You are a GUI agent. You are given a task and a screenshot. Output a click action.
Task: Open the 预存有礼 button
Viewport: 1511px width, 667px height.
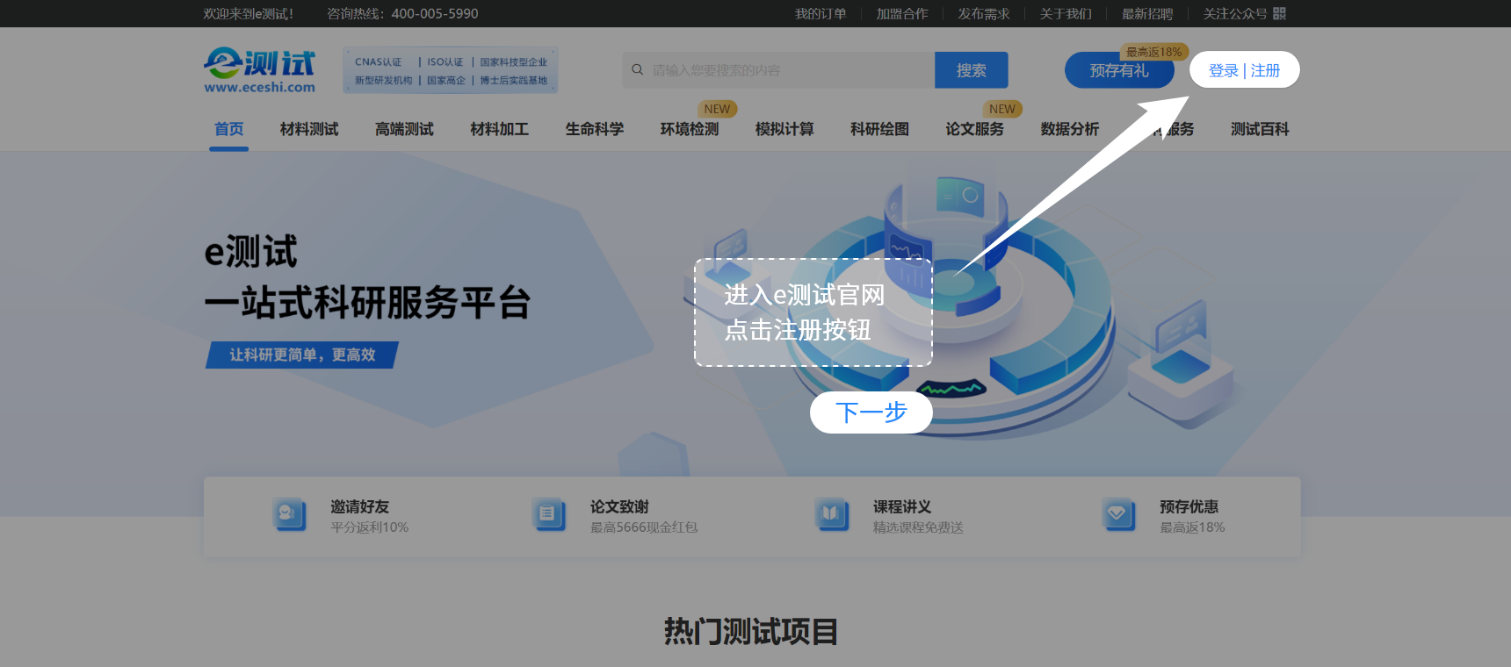1118,72
